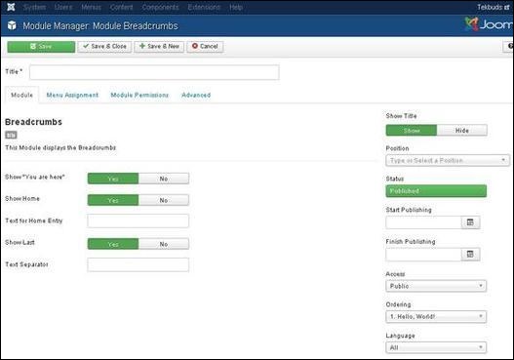Screen dimensions: 514x360
Task: Set Show Home to Yes
Action: (x=113, y=200)
